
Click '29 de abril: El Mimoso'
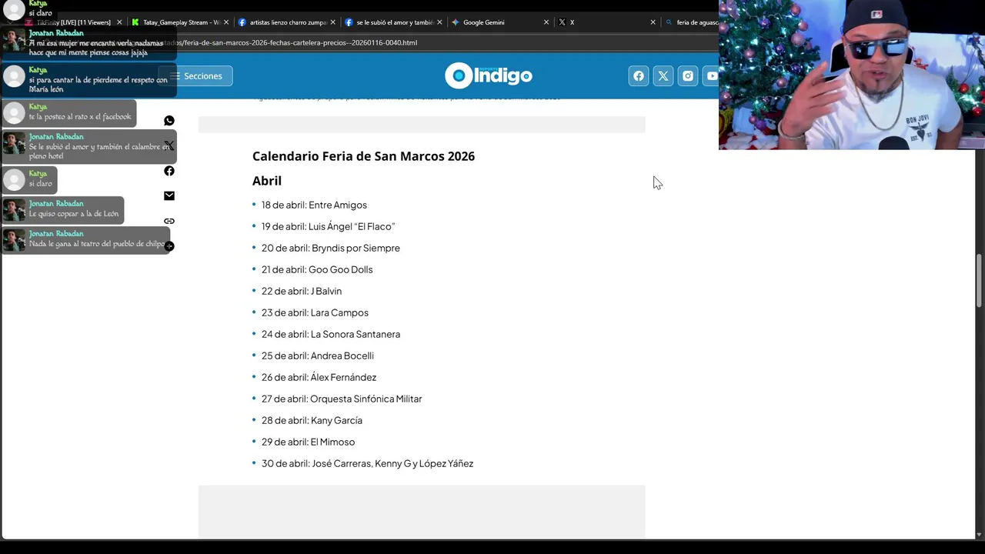click(308, 442)
